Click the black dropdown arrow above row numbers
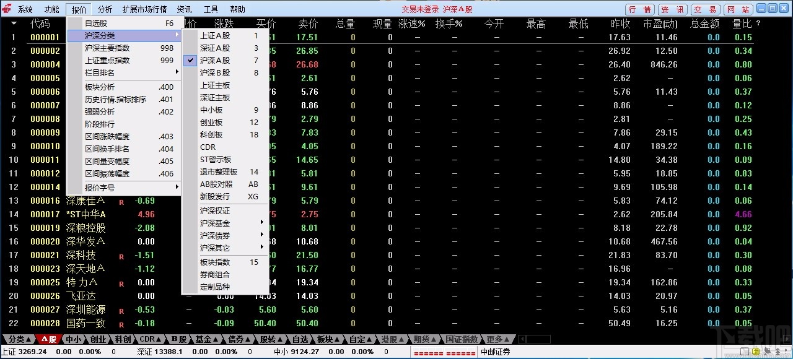 click(x=14, y=24)
